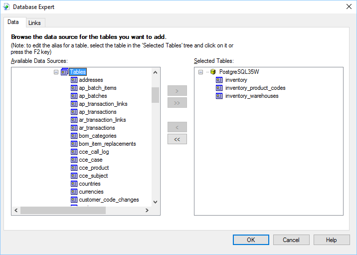Open the Help button

pos(332,240)
